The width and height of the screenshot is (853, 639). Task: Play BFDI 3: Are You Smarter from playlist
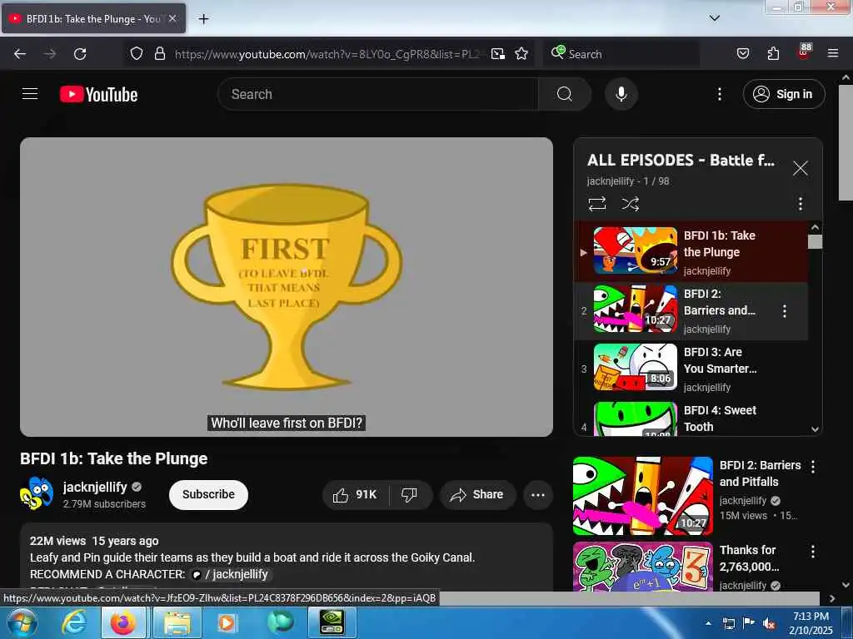(x=691, y=369)
